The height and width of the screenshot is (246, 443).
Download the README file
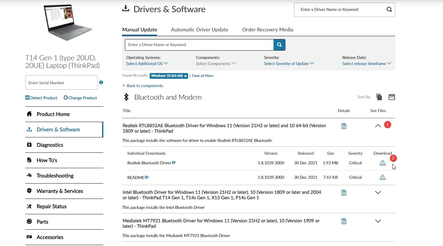click(x=382, y=177)
